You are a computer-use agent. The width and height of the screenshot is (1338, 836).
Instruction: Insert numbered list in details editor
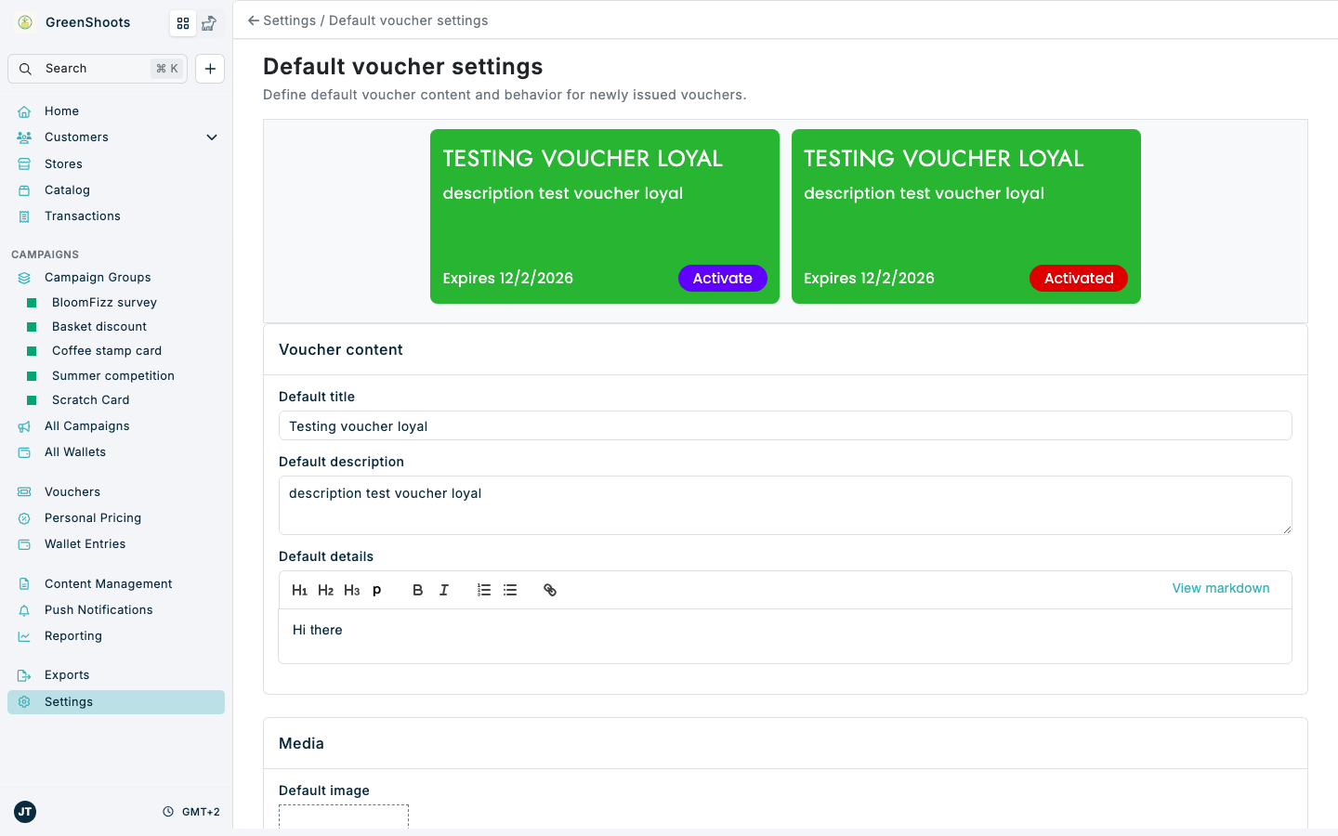click(484, 590)
